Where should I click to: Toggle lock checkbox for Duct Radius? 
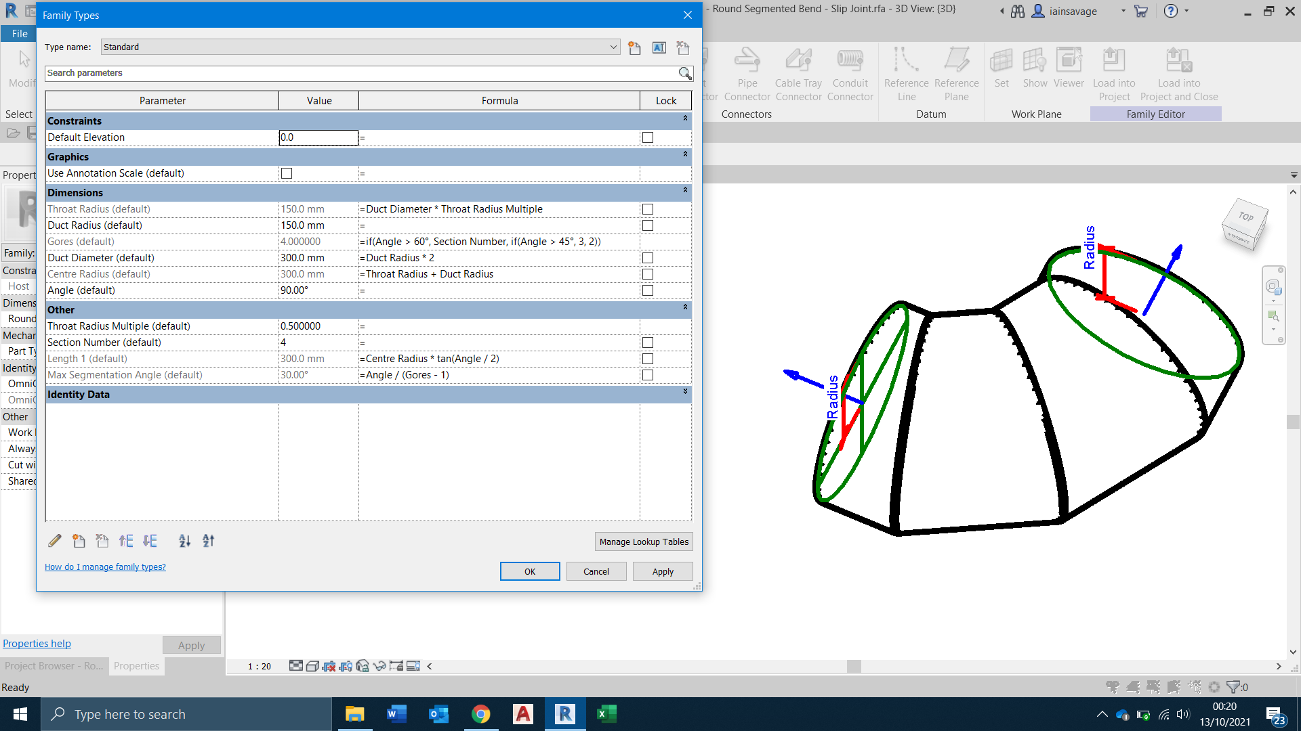click(x=648, y=225)
